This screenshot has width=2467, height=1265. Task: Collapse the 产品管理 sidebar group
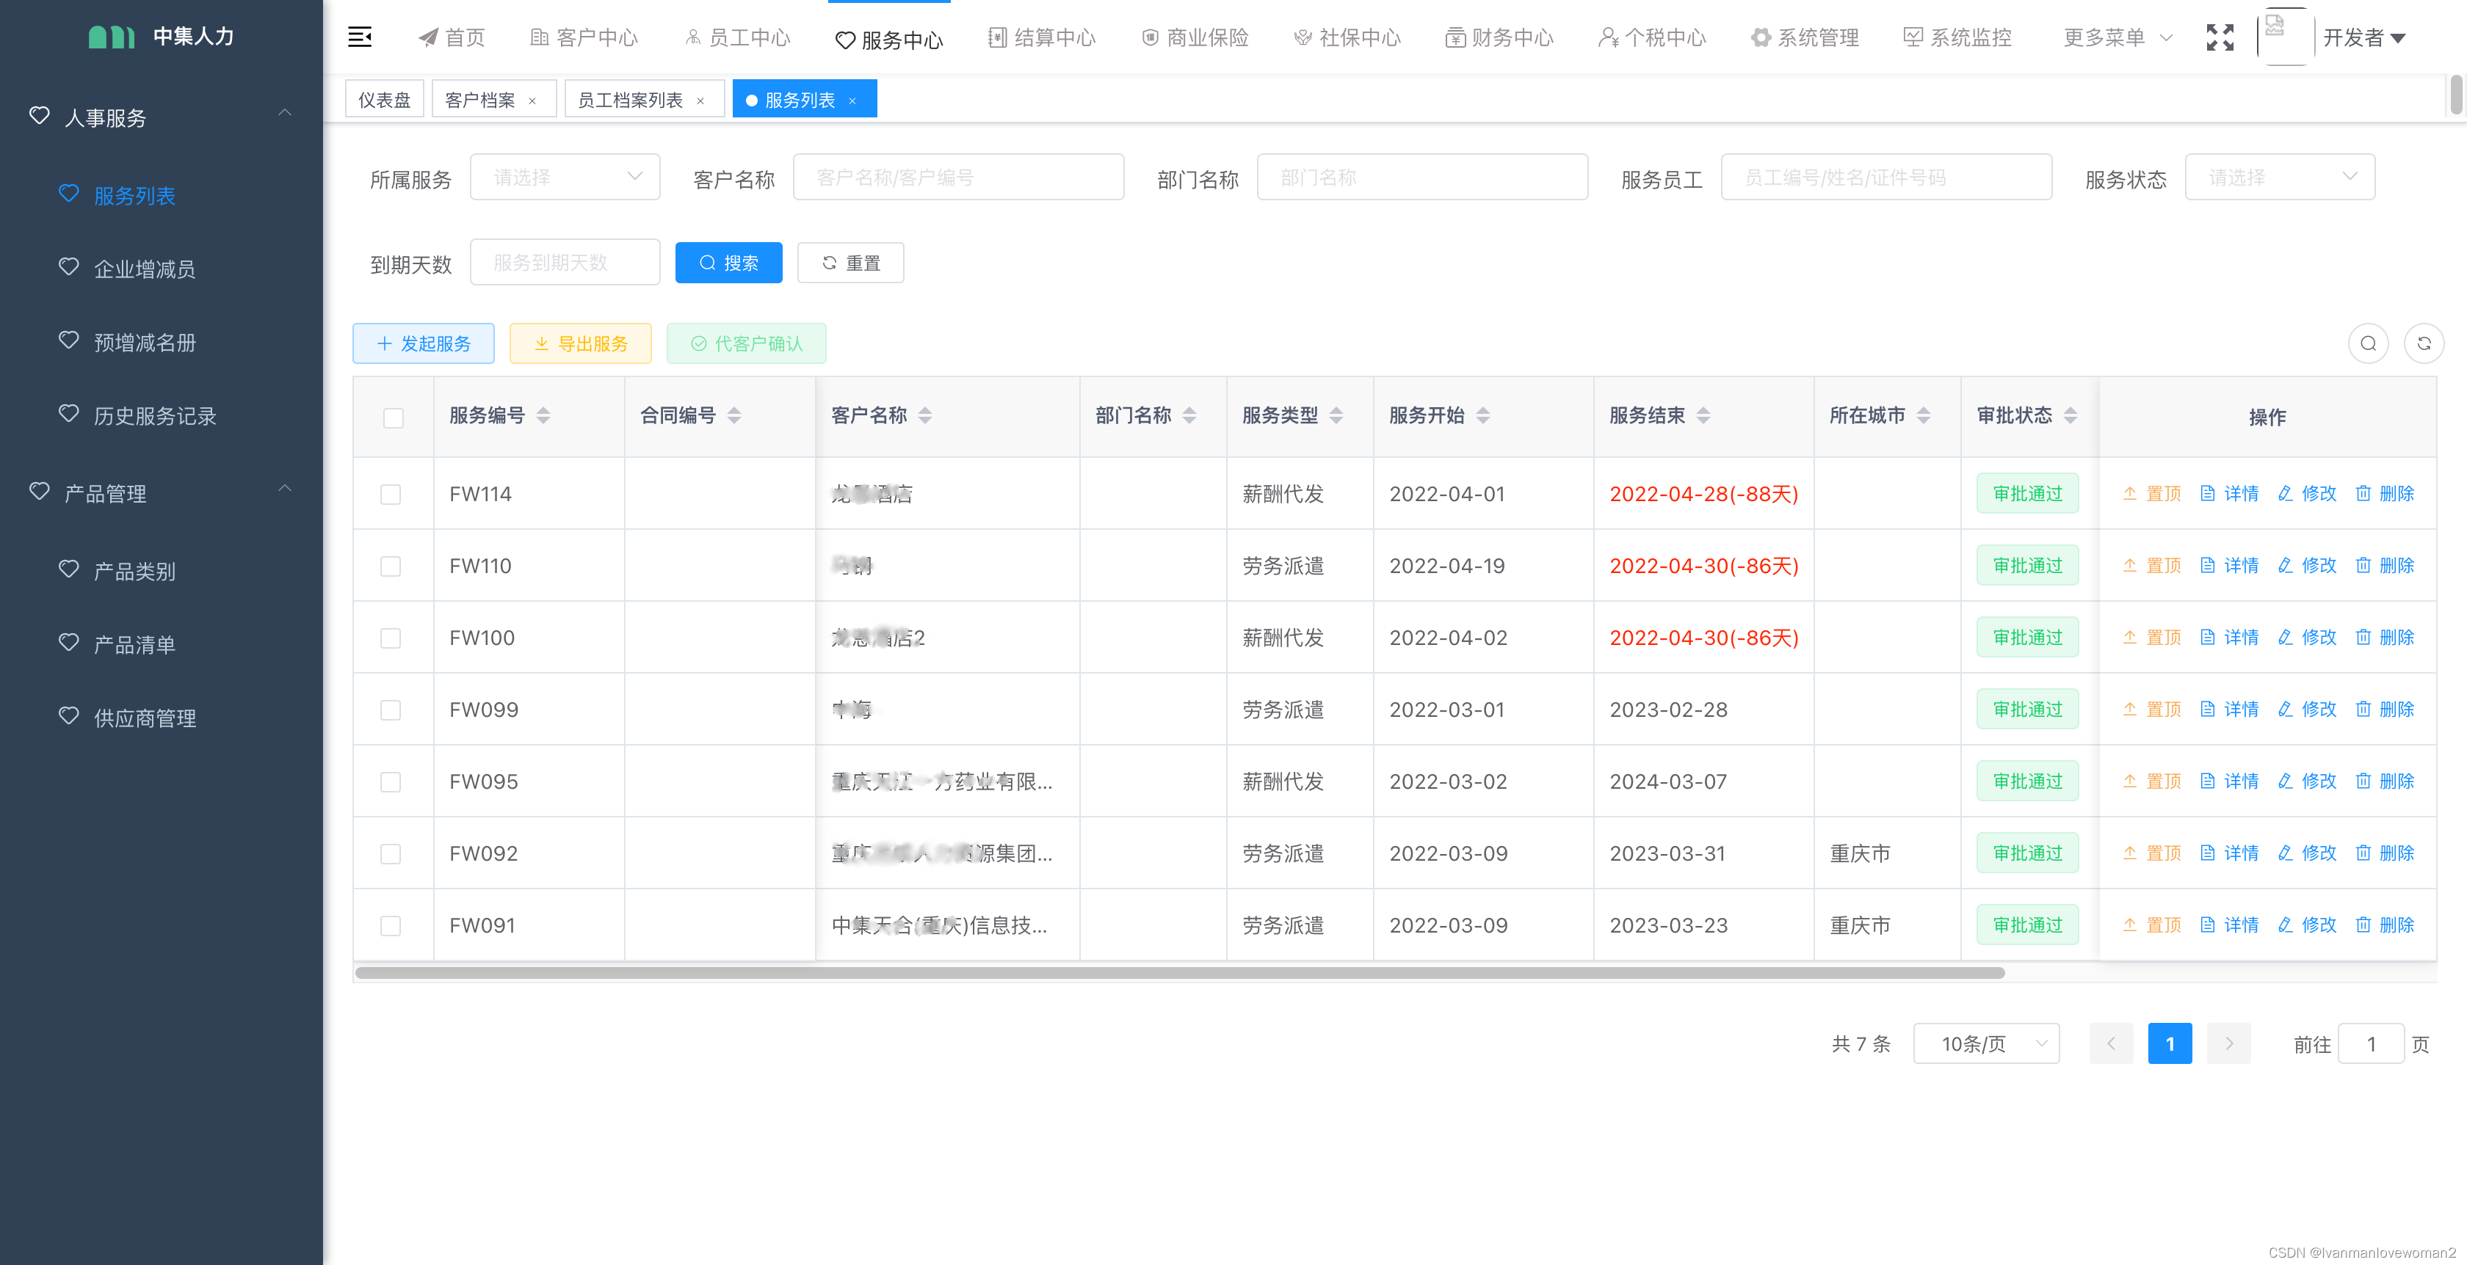161,493
